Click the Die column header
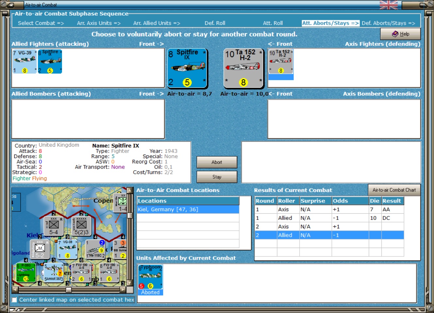 [375, 201]
